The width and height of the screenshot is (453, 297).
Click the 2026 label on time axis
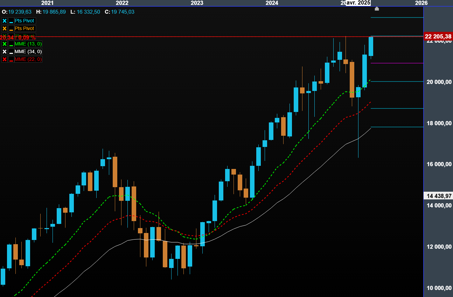tap(421, 3)
